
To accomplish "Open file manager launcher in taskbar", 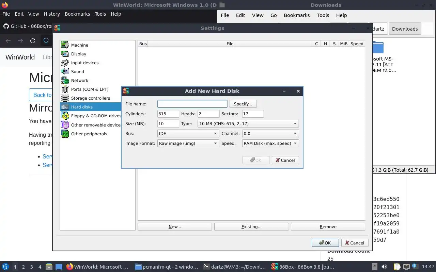I will pos(48,267).
